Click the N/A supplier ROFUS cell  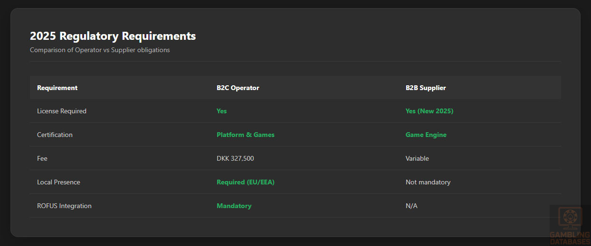[x=411, y=206]
